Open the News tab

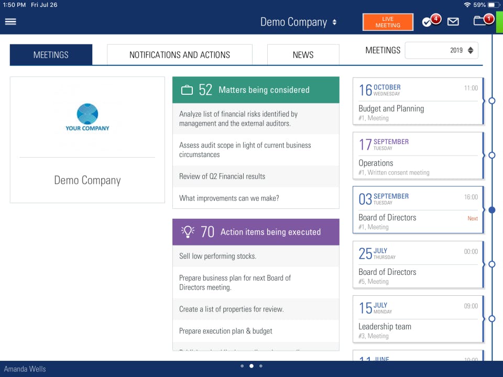(303, 55)
